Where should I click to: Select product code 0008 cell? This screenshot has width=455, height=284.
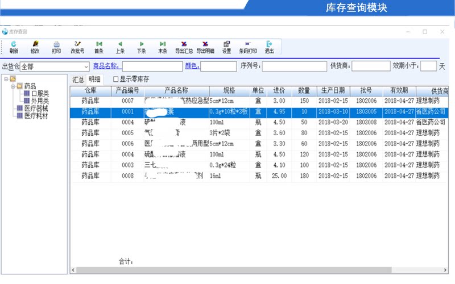(x=127, y=176)
